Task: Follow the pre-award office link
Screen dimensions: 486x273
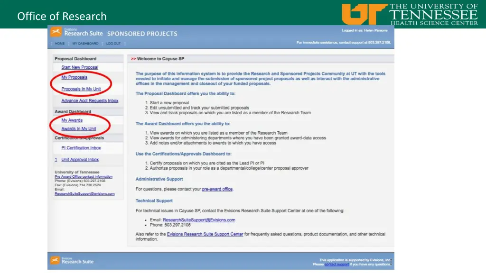Action: click(217, 189)
